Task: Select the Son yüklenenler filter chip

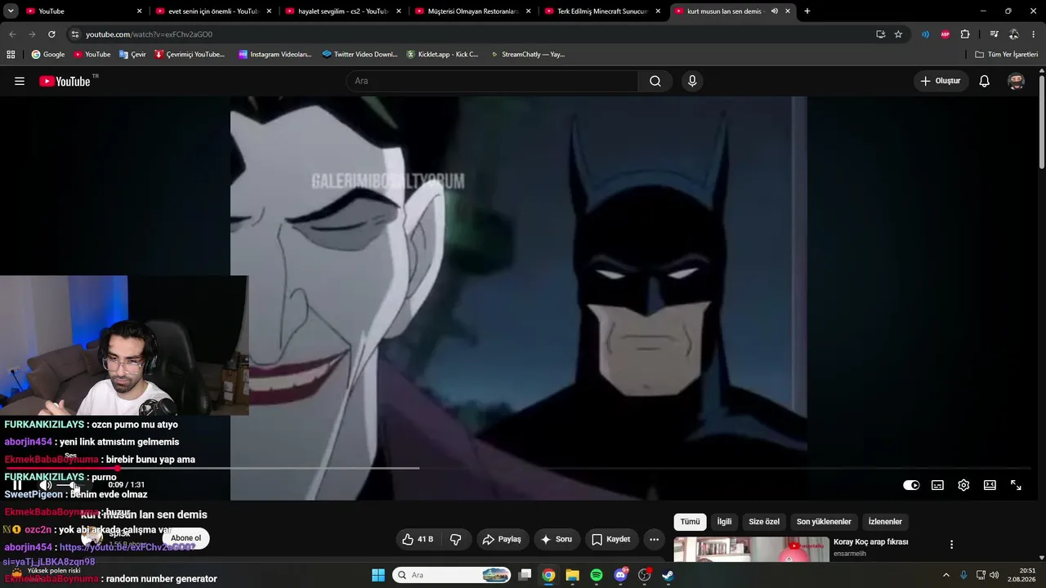Action: pyautogui.click(x=824, y=522)
